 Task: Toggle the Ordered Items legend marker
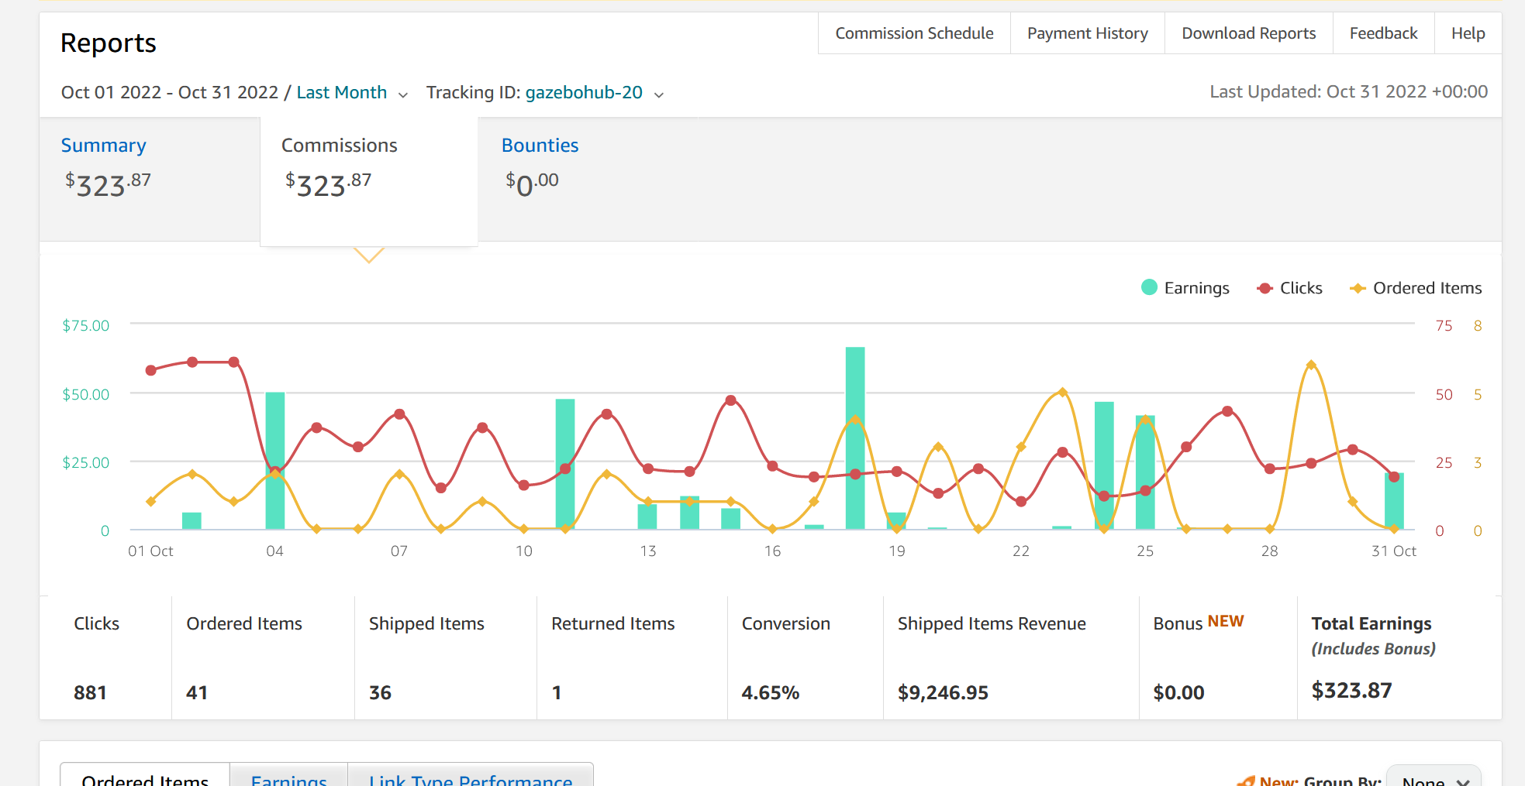[1358, 288]
